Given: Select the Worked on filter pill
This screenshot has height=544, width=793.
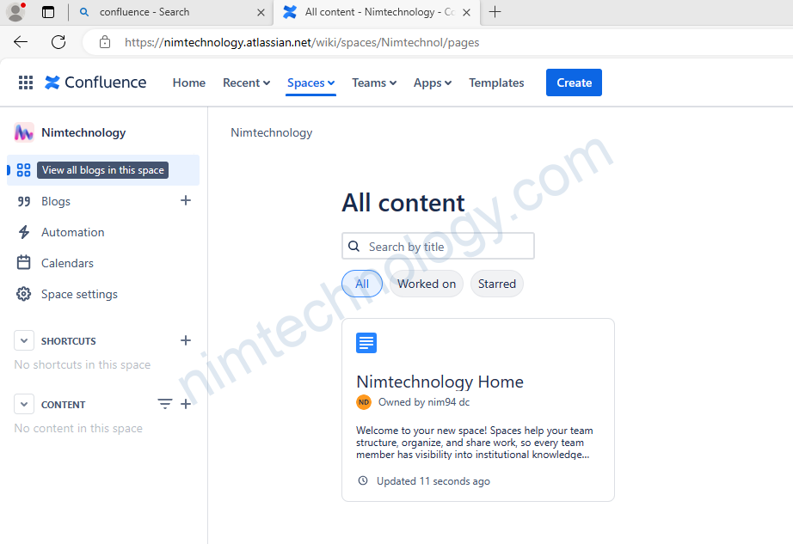Looking at the screenshot, I should (427, 284).
